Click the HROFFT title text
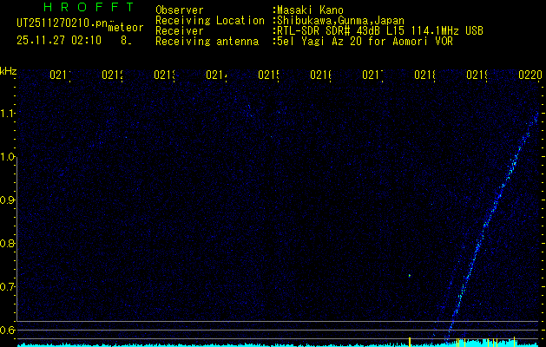The height and width of the screenshot is (347, 546). point(89,7)
